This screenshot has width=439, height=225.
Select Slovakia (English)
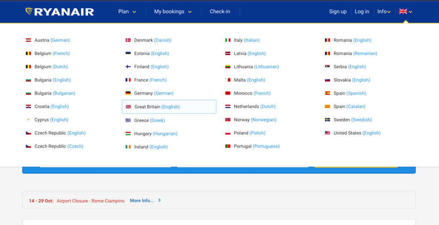[x=352, y=80]
